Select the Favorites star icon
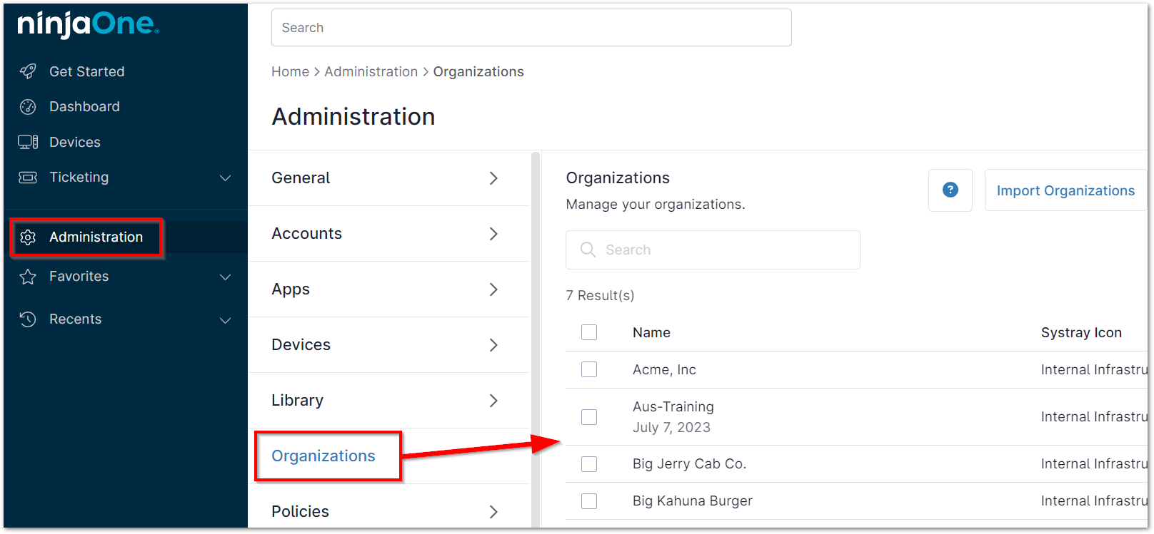Screen dimensions: 1154x534 27,276
